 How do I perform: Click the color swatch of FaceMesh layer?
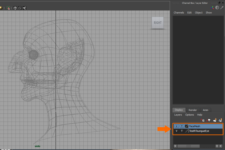pos(186,126)
